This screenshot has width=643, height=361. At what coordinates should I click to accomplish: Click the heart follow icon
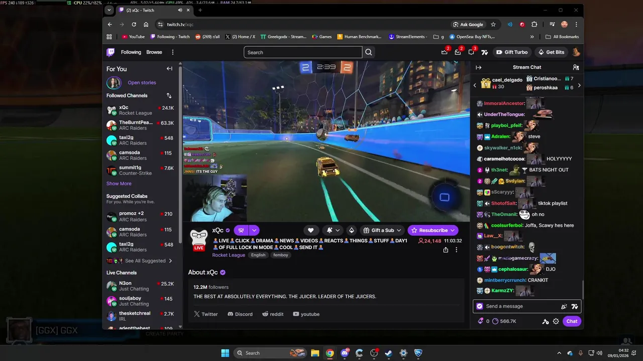click(x=310, y=230)
